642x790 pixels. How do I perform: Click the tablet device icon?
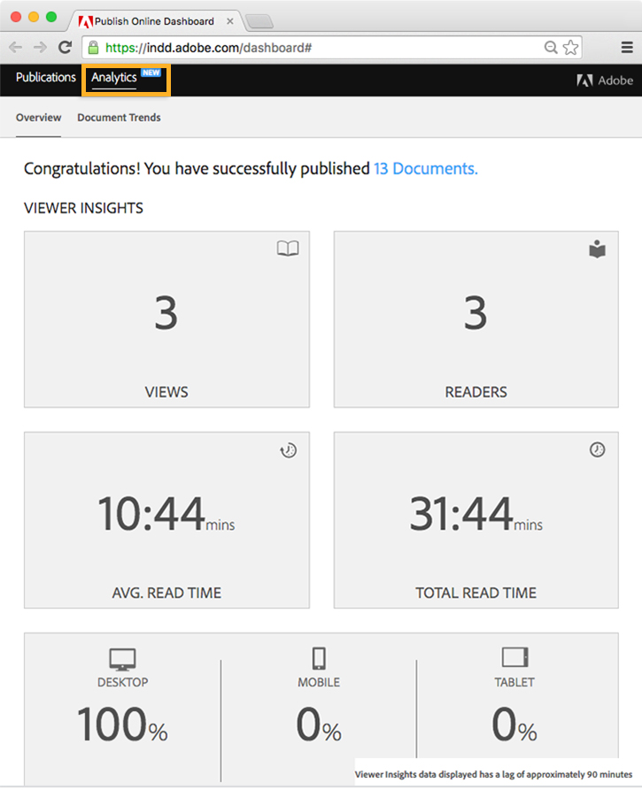click(x=514, y=657)
